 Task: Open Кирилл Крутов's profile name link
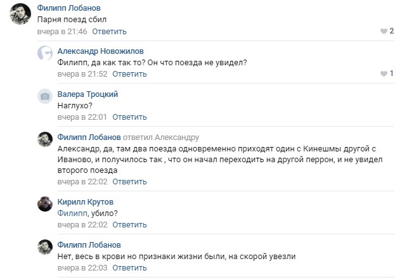pos(86,202)
